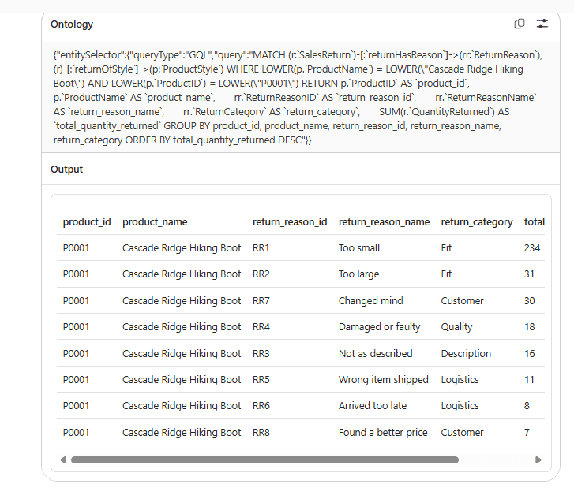Image resolution: width=574 pixels, height=495 pixels.
Task: Select the RR3 return reason id cell
Action: coord(261,354)
